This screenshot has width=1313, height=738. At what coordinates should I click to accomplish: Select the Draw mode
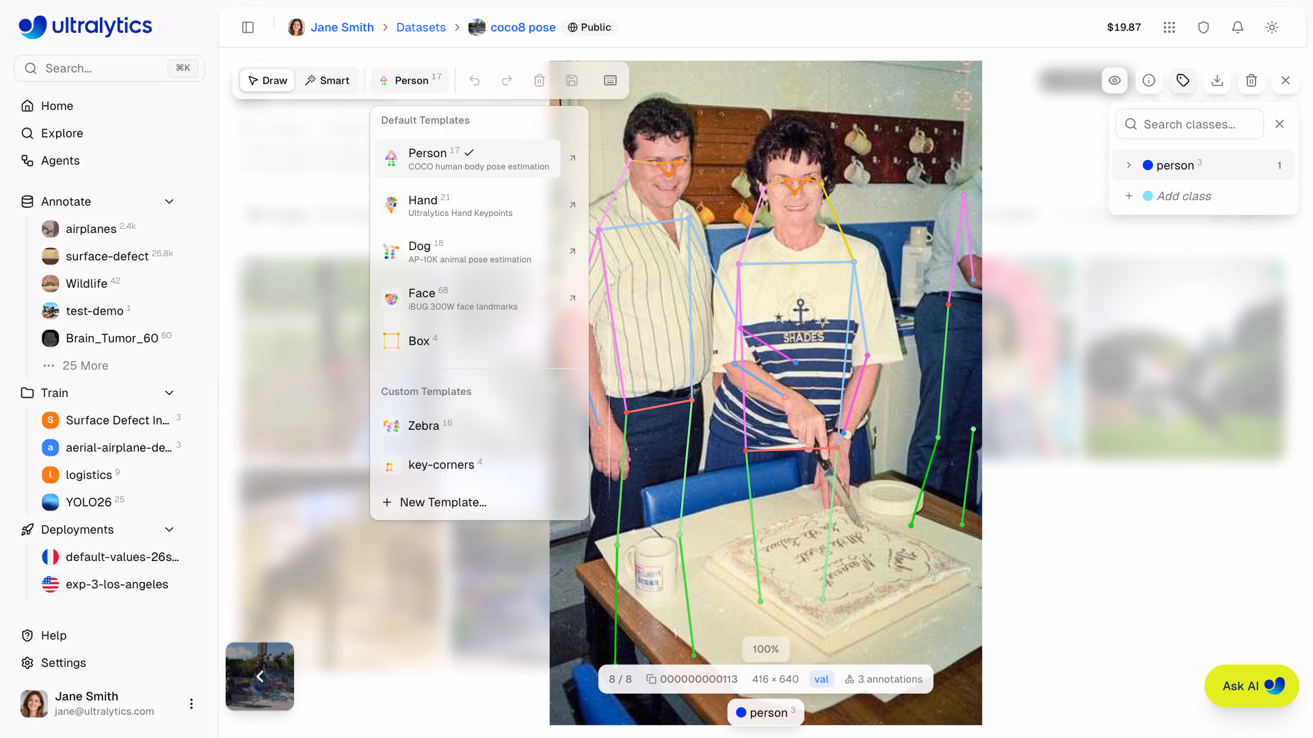[x=267, y=81]
